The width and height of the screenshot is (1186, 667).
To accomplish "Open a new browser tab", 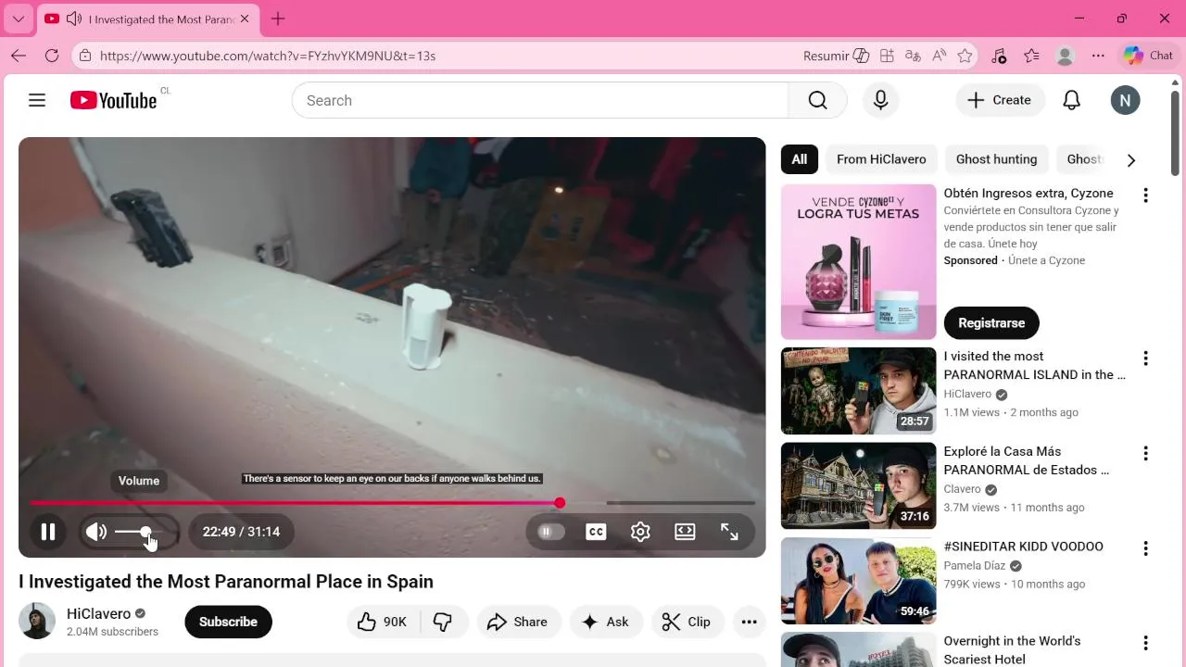I will pos(278,19).
